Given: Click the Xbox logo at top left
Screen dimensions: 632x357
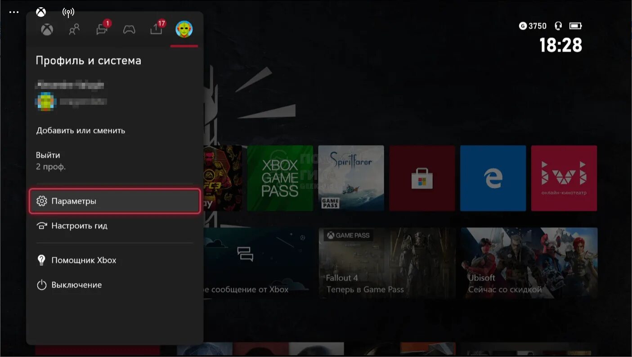Looking at the screenshot, I should 41,12.
